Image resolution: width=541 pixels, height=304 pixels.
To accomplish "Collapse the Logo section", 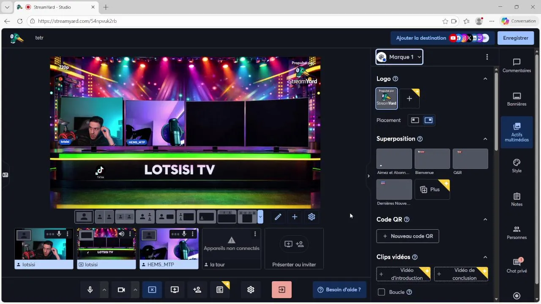I will coord(485,79).
